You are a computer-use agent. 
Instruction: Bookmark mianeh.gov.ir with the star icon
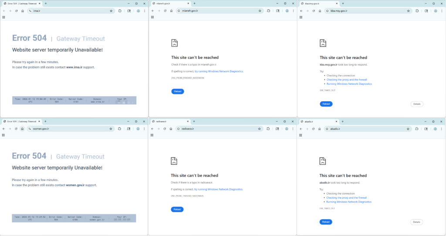point(260,11)
